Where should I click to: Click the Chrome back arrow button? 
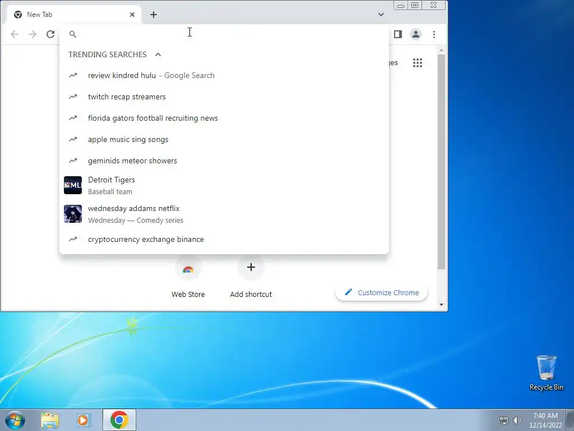pos(15,34)
